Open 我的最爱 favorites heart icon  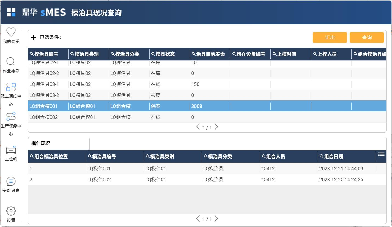[11, 32]
